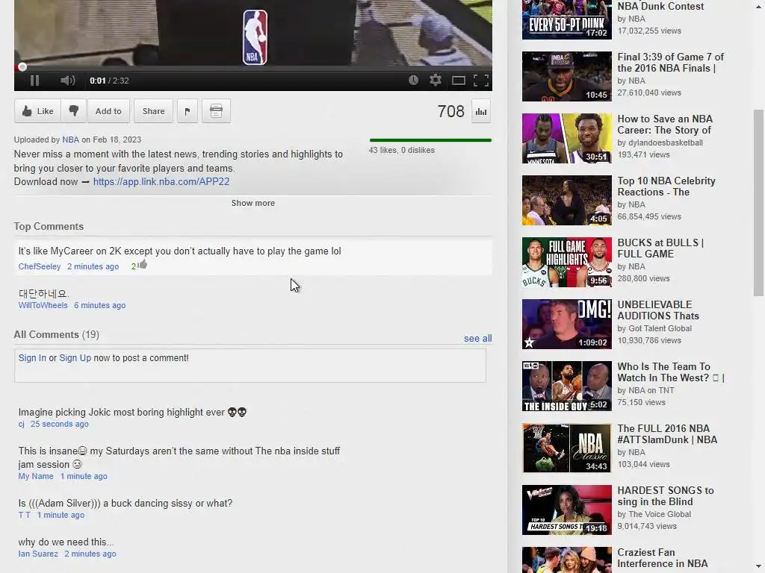Click the '2 minutes ago' timestamp by ChefSeeley
Screen dimensions: 765x573
coord(93,266)
